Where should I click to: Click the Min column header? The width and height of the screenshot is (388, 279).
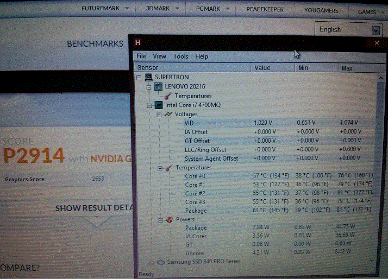(316, 68)
